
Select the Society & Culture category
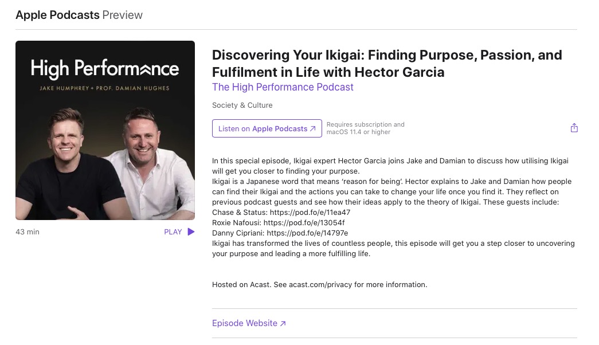point(242,105)
